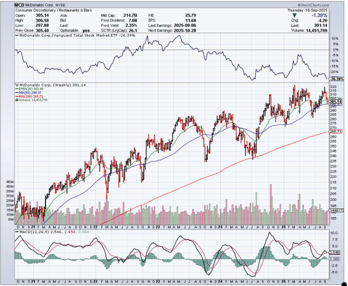This screenshot has height=286, width=348.
Task: Click the EPS value 11.68
Action: tap(191, 20)
